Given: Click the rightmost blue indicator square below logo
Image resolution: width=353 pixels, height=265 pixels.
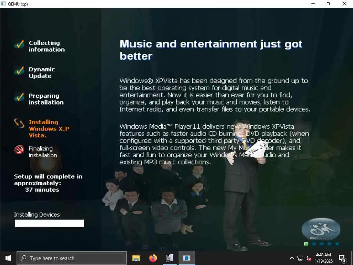Looking at the screenshot, I should pos(337,244).
